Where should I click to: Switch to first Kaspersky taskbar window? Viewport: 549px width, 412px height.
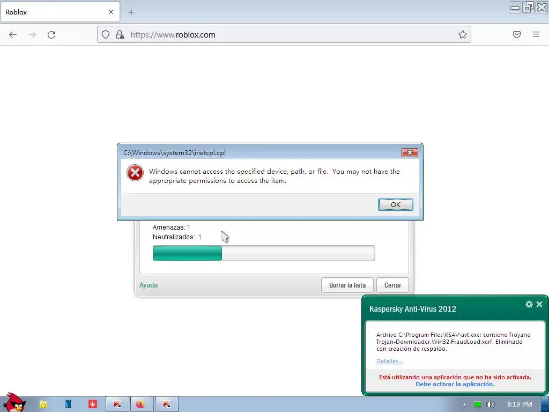[117, 404]
